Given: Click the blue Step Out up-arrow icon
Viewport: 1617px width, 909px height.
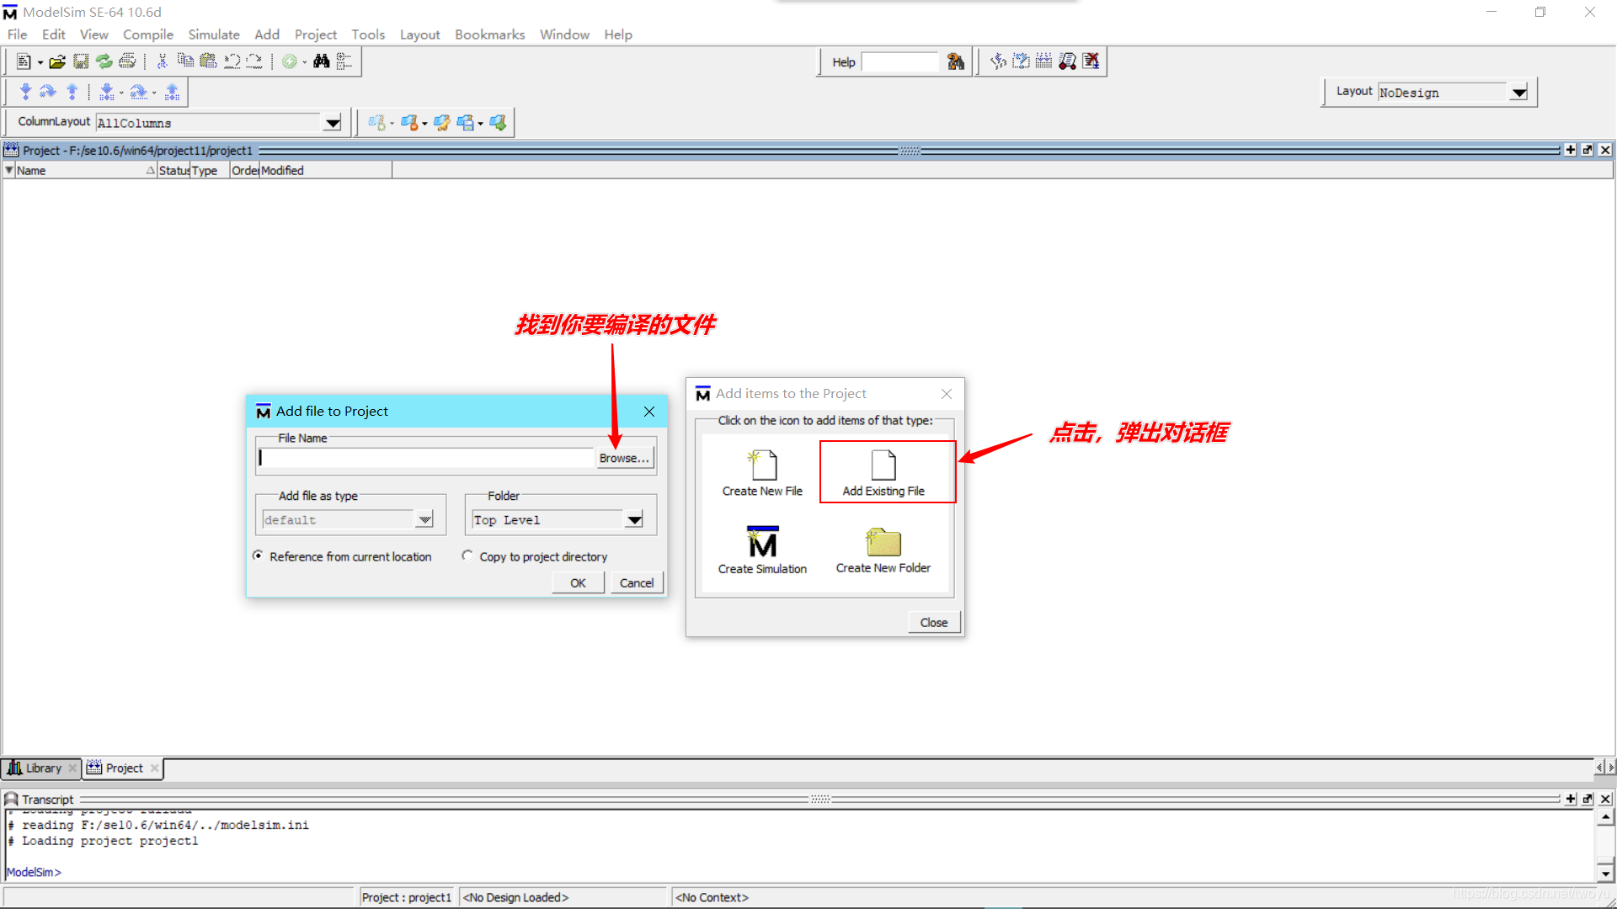Looking at the screenshot, I should [x=72, y=92].
